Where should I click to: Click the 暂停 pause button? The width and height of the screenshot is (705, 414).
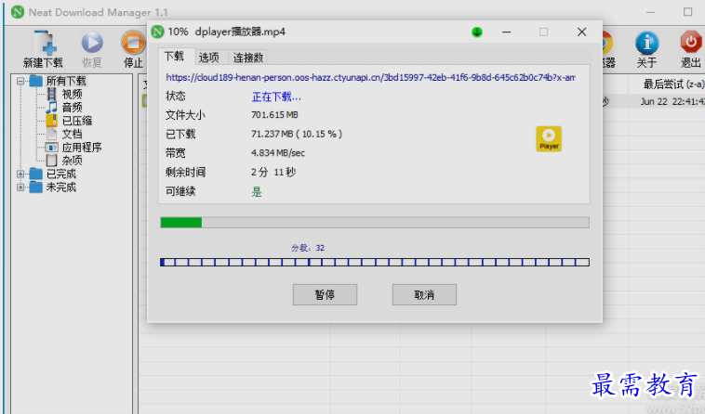(x=326, y=294)
